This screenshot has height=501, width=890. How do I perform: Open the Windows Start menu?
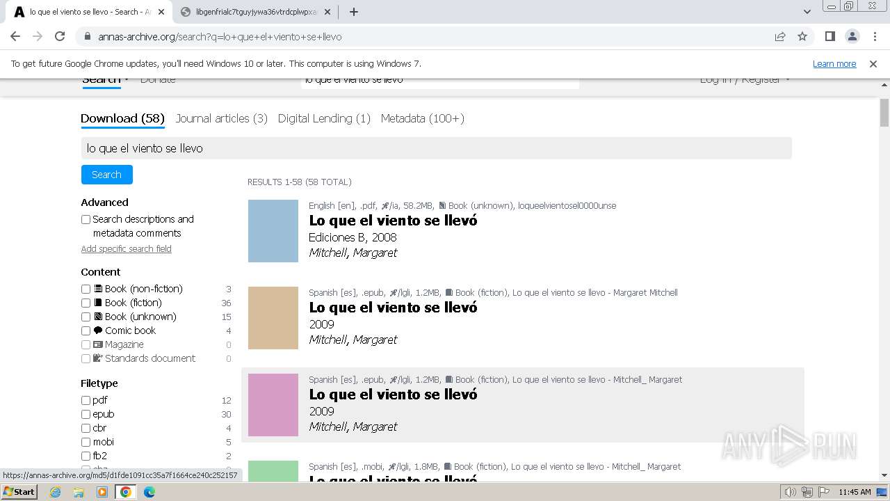19,492
